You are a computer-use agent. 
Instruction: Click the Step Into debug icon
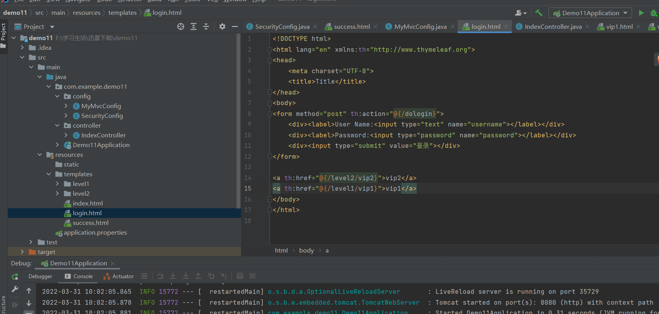pos(173,276)
